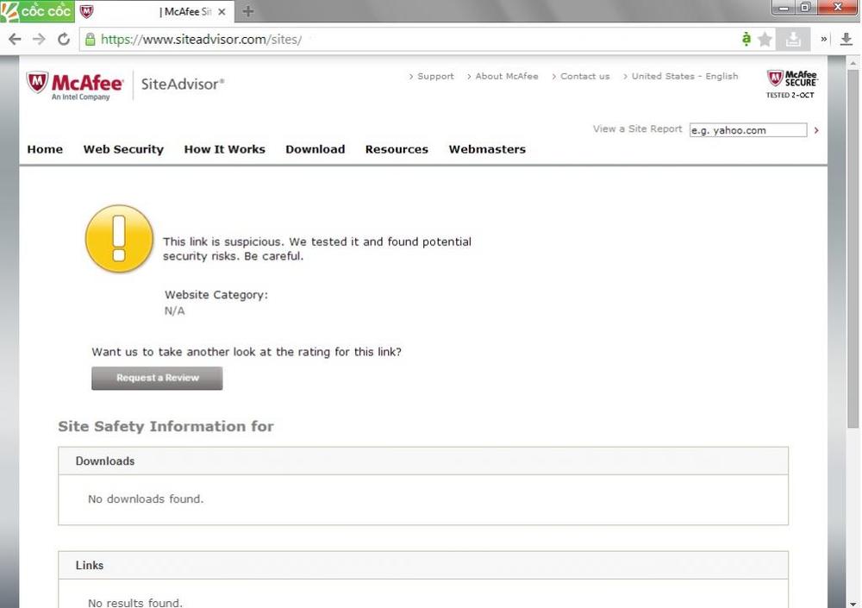Image resolution: width=862 pixels, height=608 pixels.
Task: Click the browser address bar URL
Action: click(x=201, y=40)
